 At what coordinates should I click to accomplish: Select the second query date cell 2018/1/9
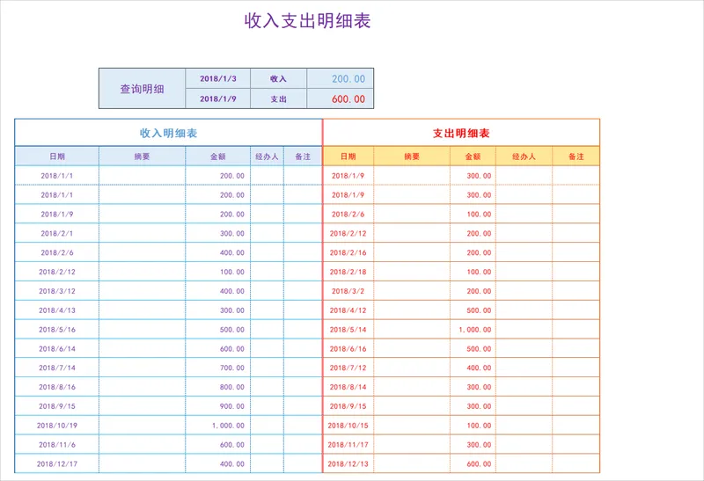217,98
